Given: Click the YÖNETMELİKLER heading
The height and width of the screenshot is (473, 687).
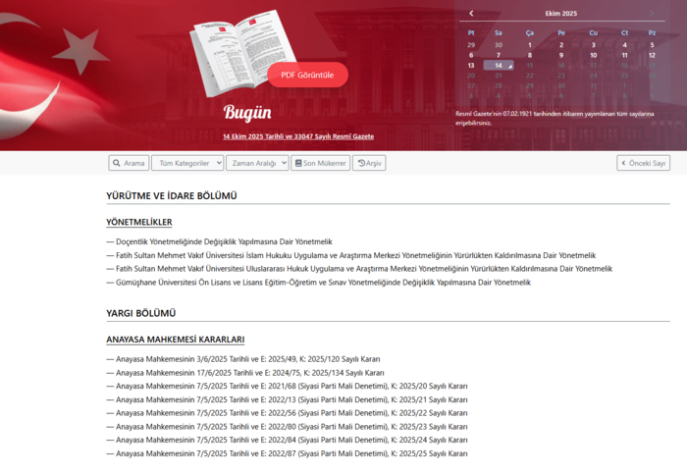Looking at the screenshot, I should [139, 222].
